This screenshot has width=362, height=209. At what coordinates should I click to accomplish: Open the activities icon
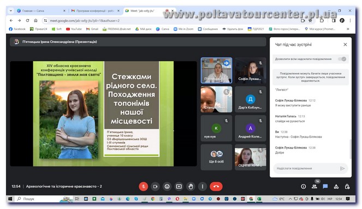coord(336,187)
